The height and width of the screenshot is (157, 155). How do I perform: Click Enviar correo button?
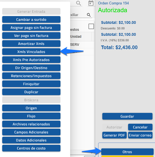click(140, 135)
